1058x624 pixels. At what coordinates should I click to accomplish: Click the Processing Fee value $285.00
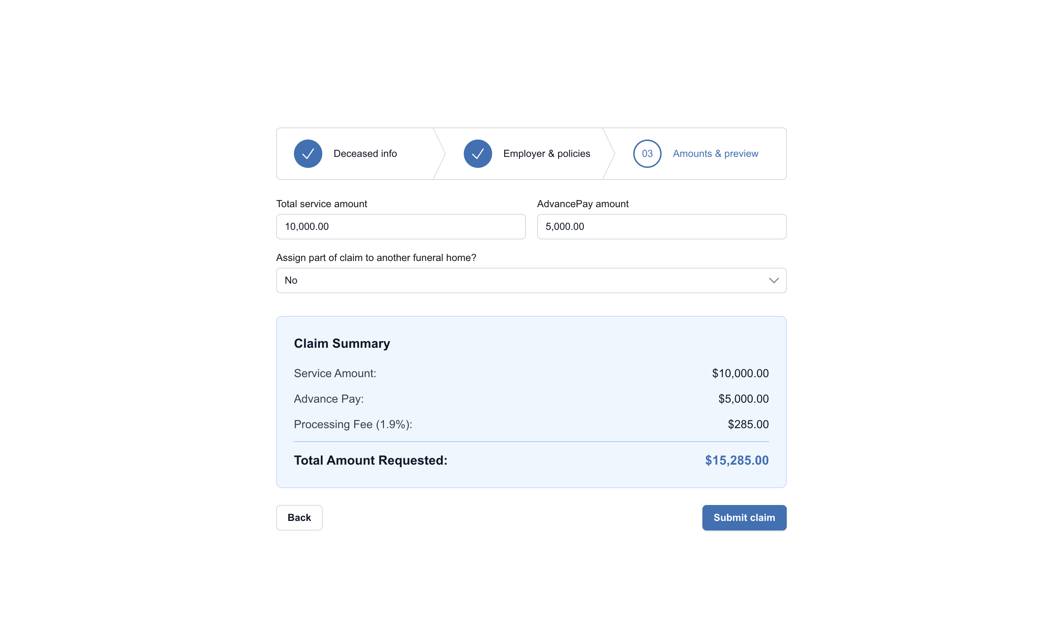click(x=748, y=424)
